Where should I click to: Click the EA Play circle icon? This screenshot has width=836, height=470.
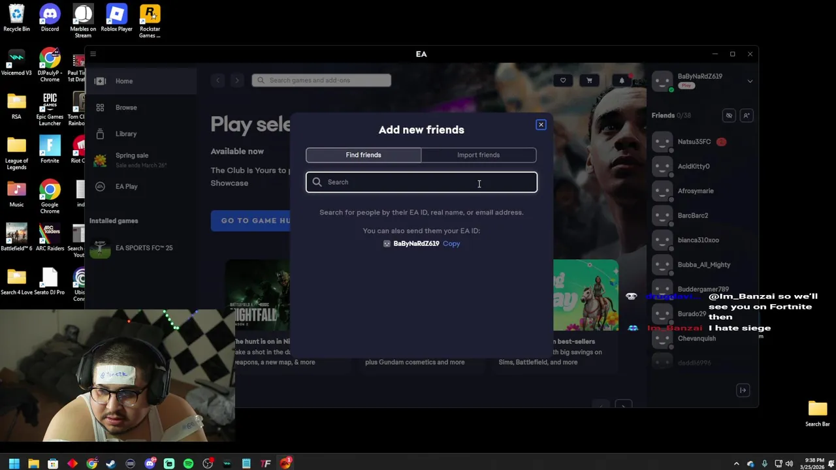[x=100, y=187]
